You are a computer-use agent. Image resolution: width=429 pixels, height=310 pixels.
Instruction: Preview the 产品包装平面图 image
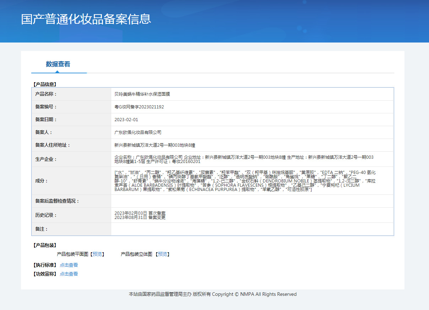97,254
